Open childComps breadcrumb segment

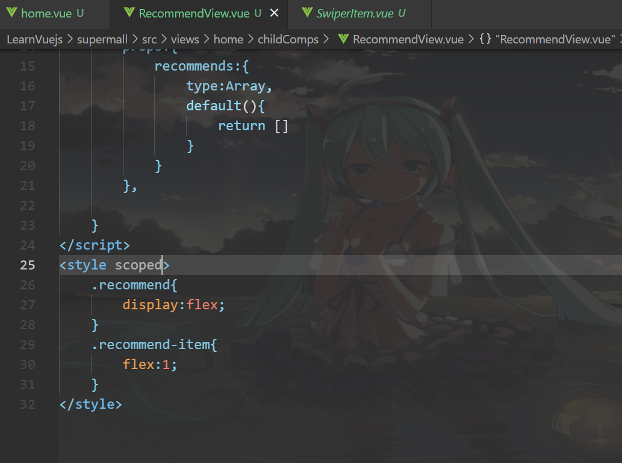click(288, 39)
